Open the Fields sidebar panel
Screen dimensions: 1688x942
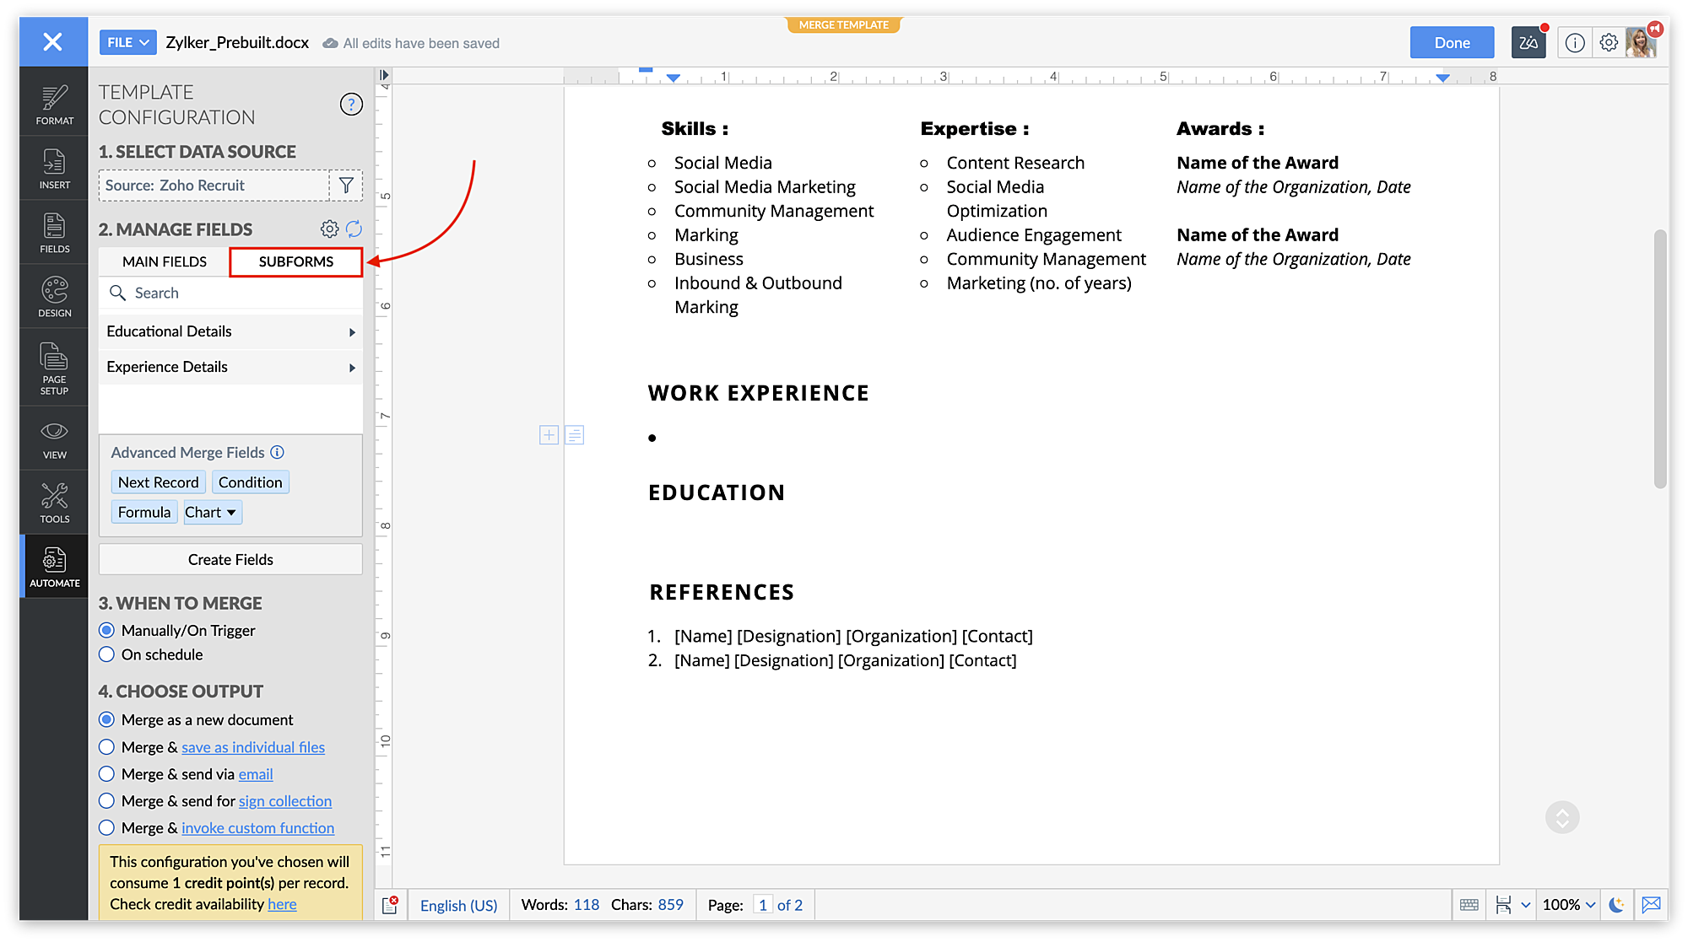point(54,233)
